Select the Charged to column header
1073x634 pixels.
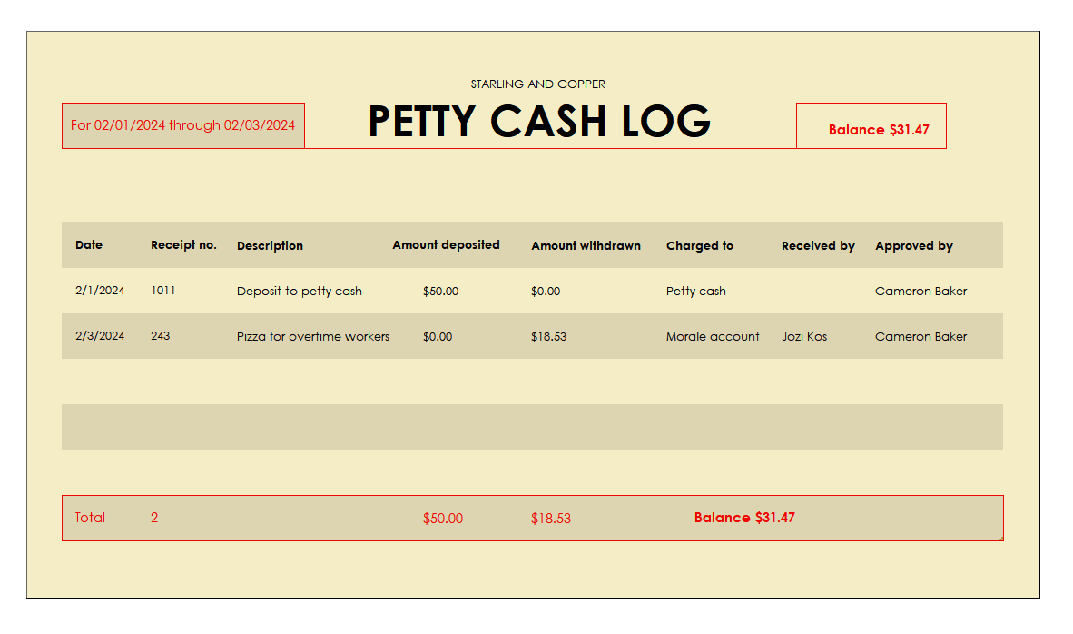click(x=699, y=246)
